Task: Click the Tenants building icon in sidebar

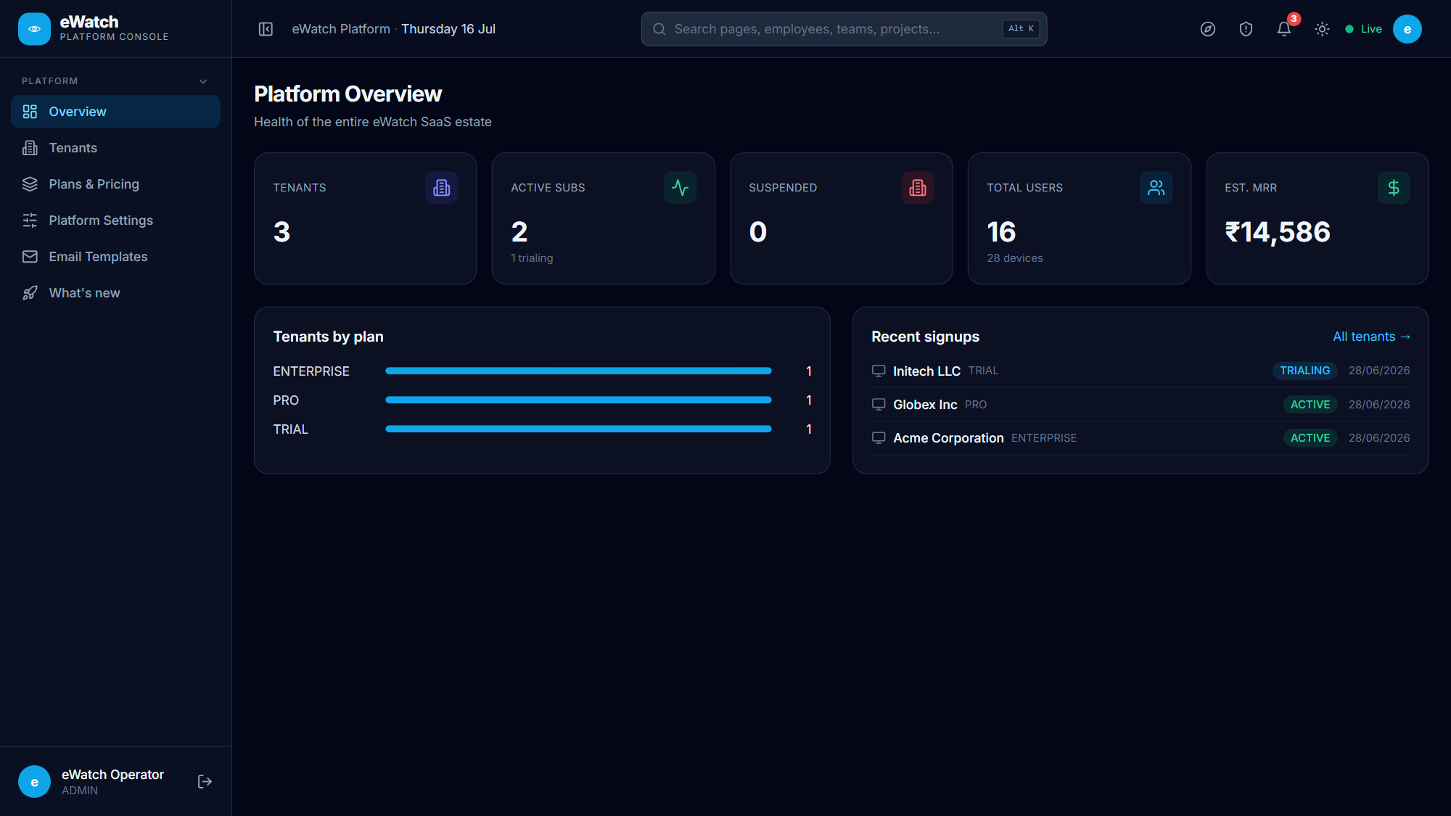Action: 30,148
